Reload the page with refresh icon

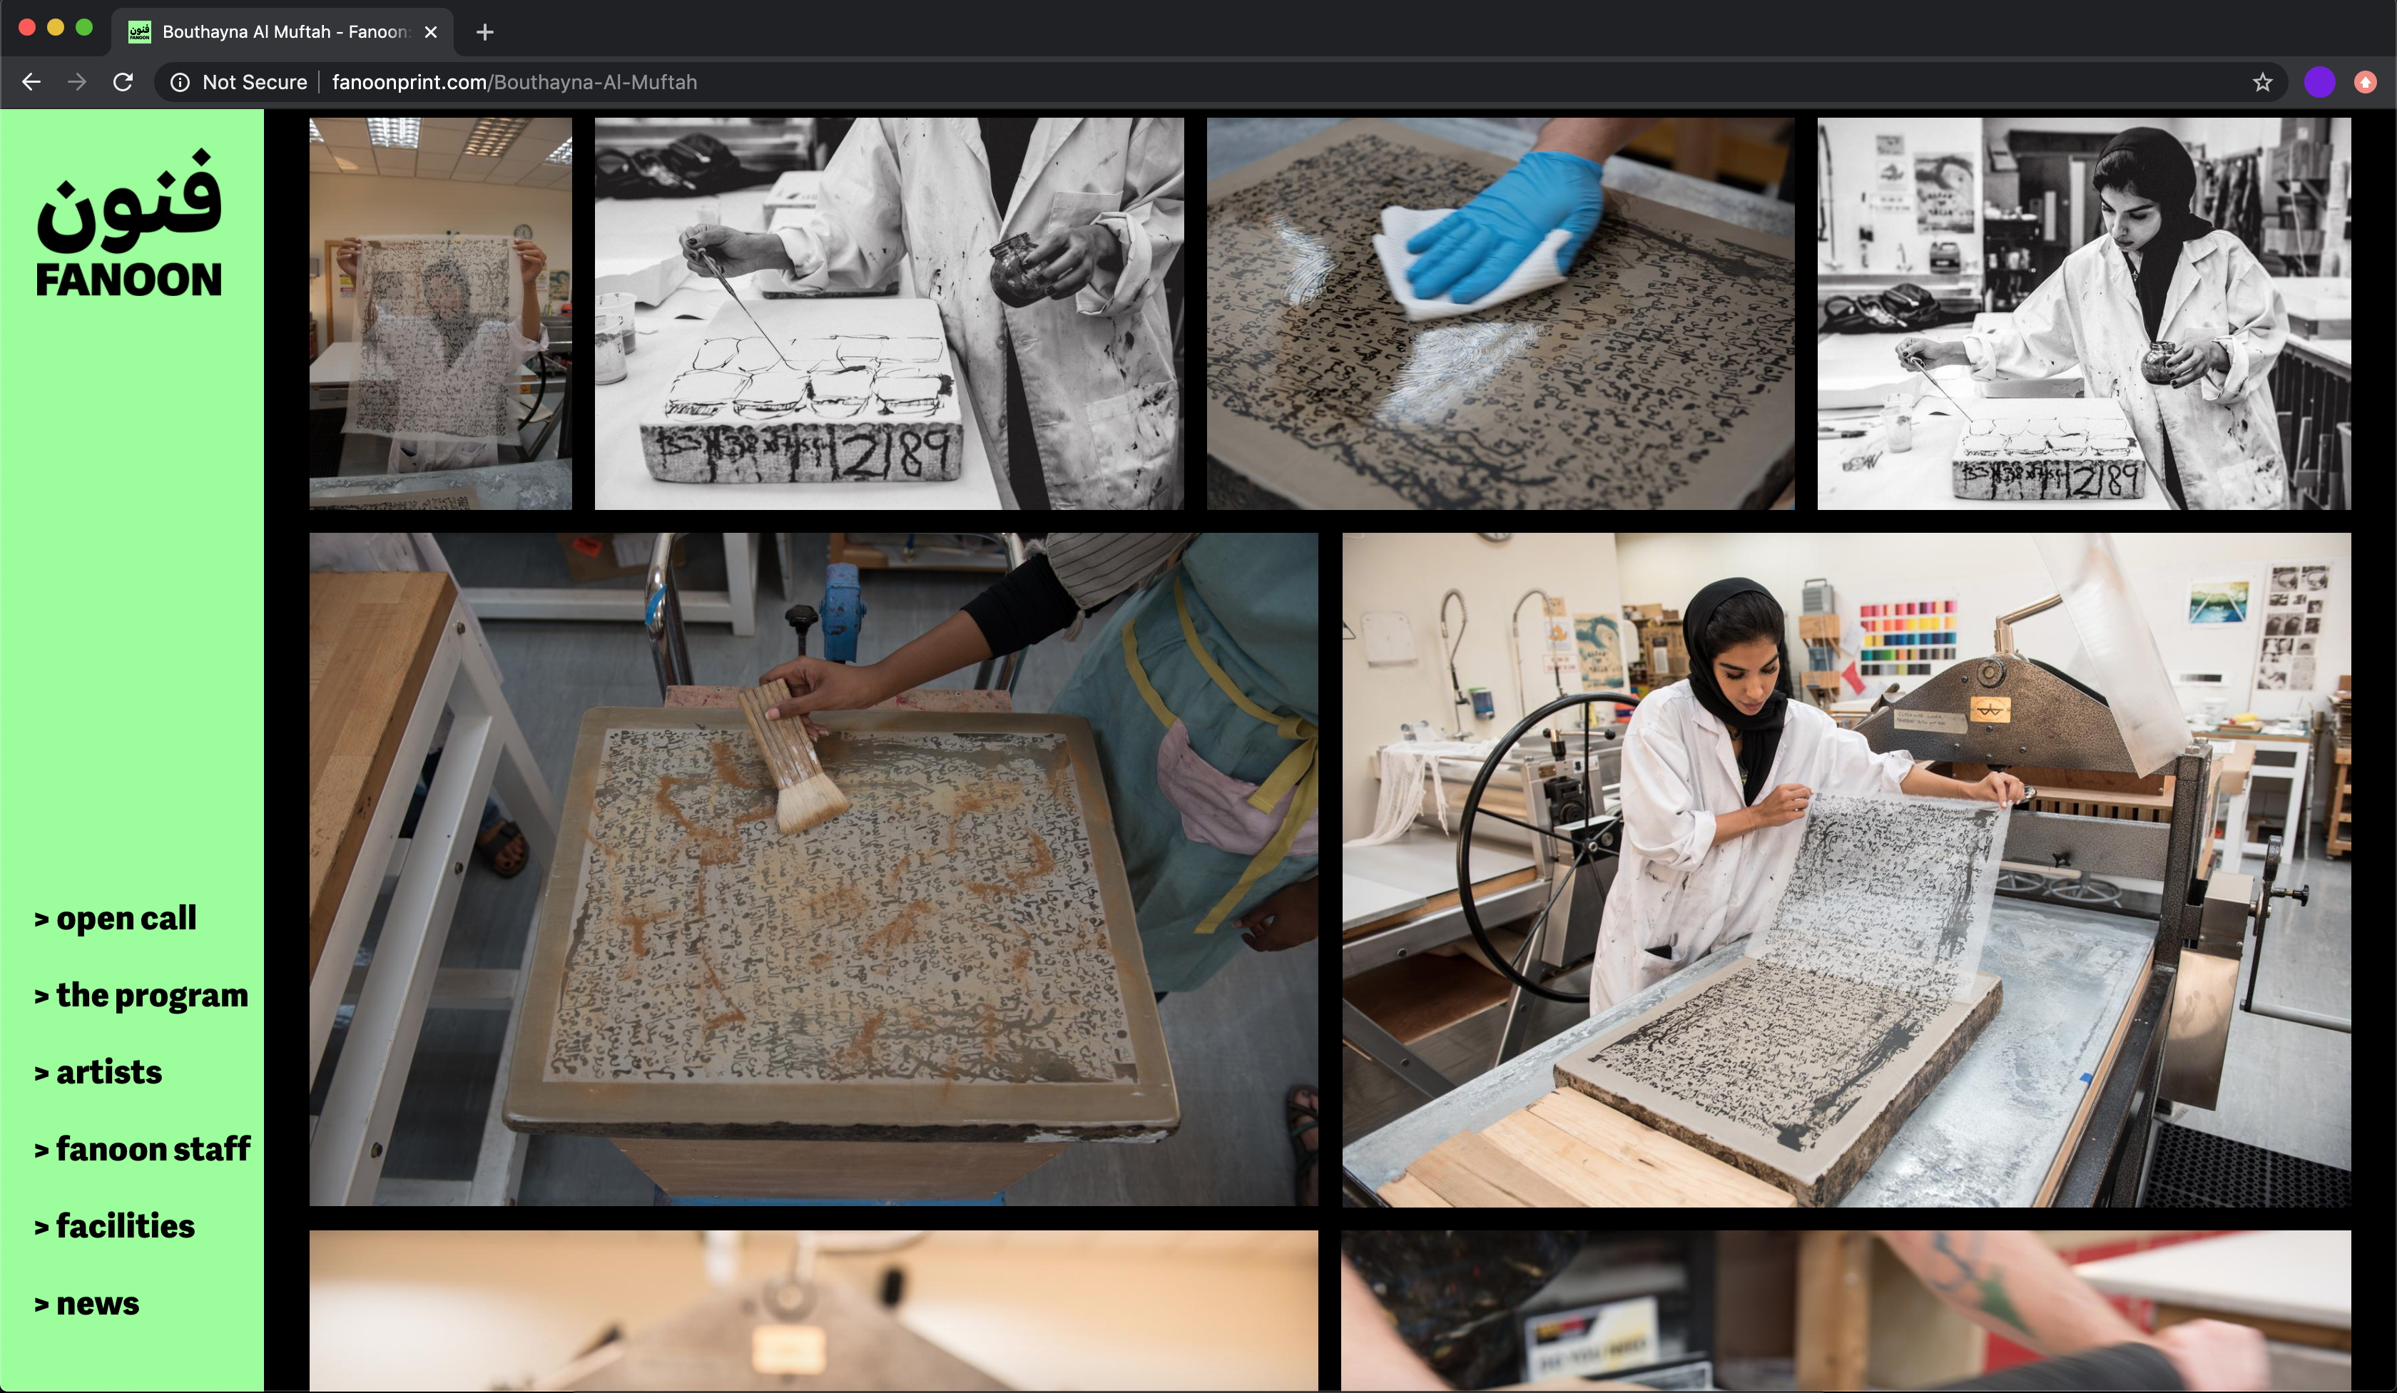123,83
